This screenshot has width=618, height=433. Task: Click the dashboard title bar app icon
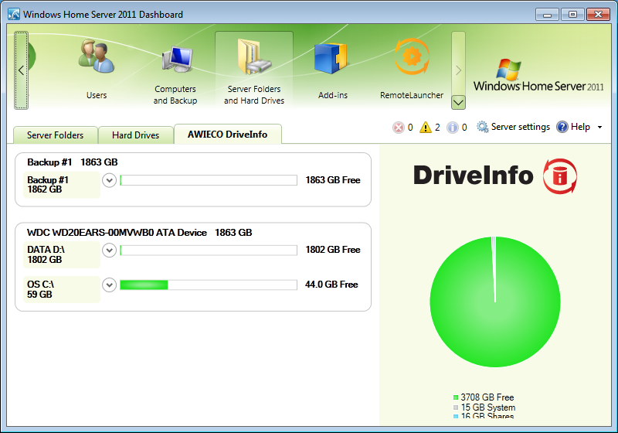click(x=14, y=15)
